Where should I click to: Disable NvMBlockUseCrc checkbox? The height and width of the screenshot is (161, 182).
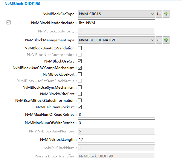pos(80,61)
